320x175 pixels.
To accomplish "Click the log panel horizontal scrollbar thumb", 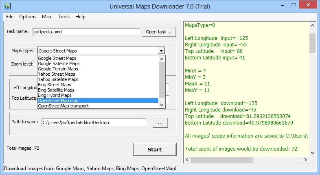I will (x=222, y=160).
